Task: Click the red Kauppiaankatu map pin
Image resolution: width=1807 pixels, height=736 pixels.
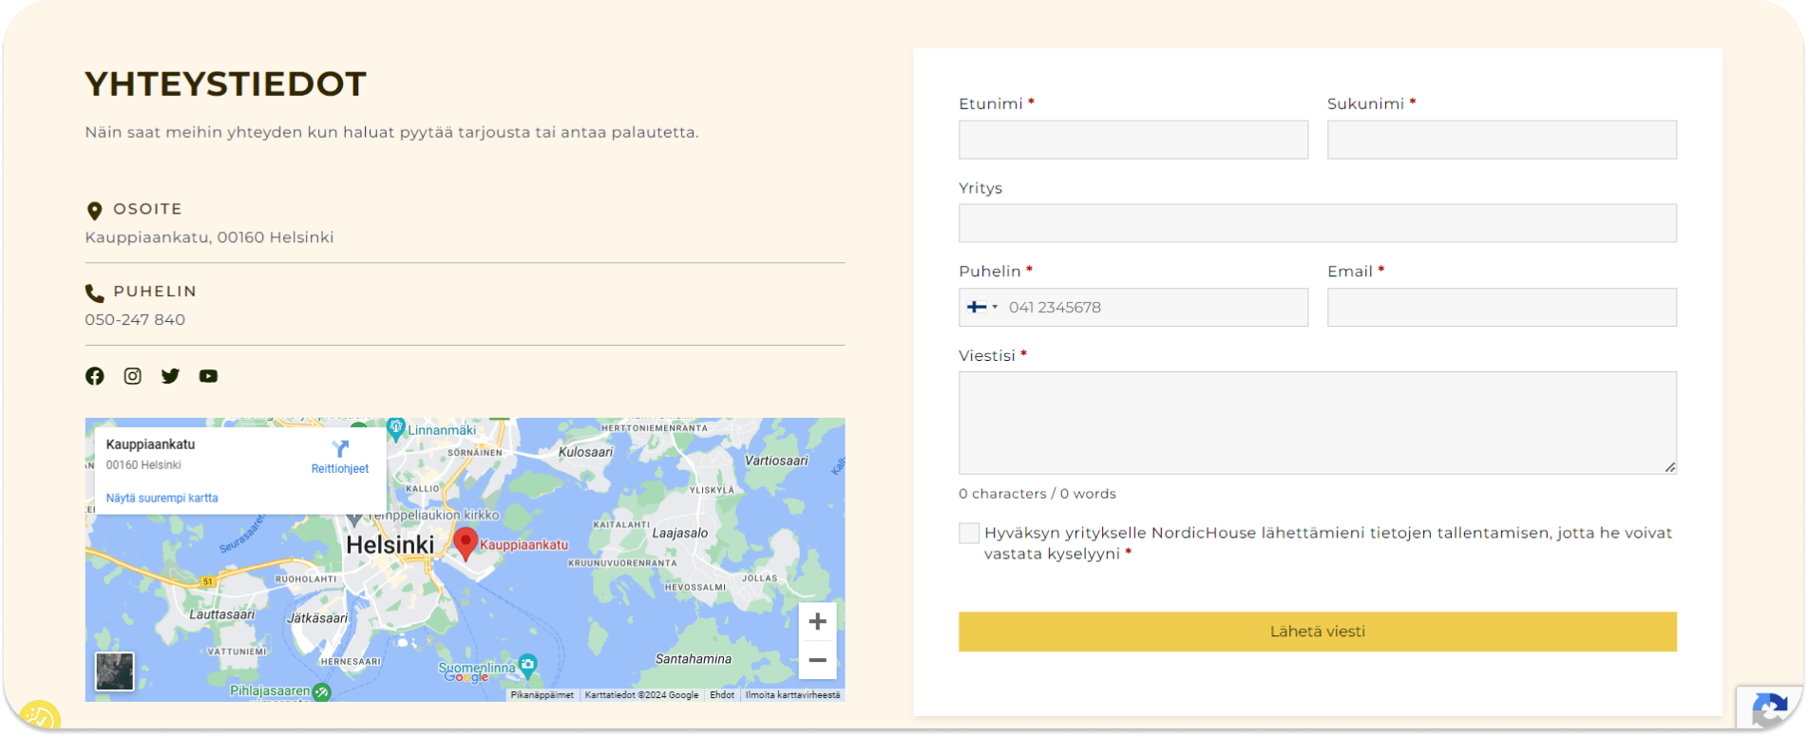Action: (465, 542)
